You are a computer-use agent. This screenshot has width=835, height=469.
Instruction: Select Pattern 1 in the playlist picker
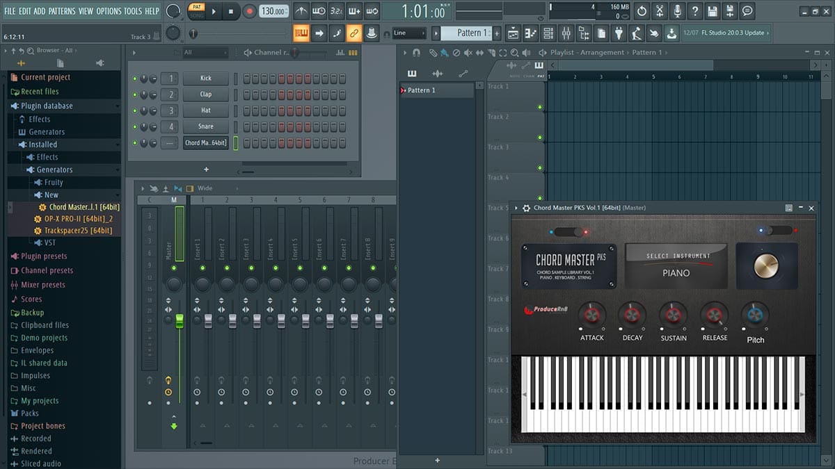click(437, 90)
